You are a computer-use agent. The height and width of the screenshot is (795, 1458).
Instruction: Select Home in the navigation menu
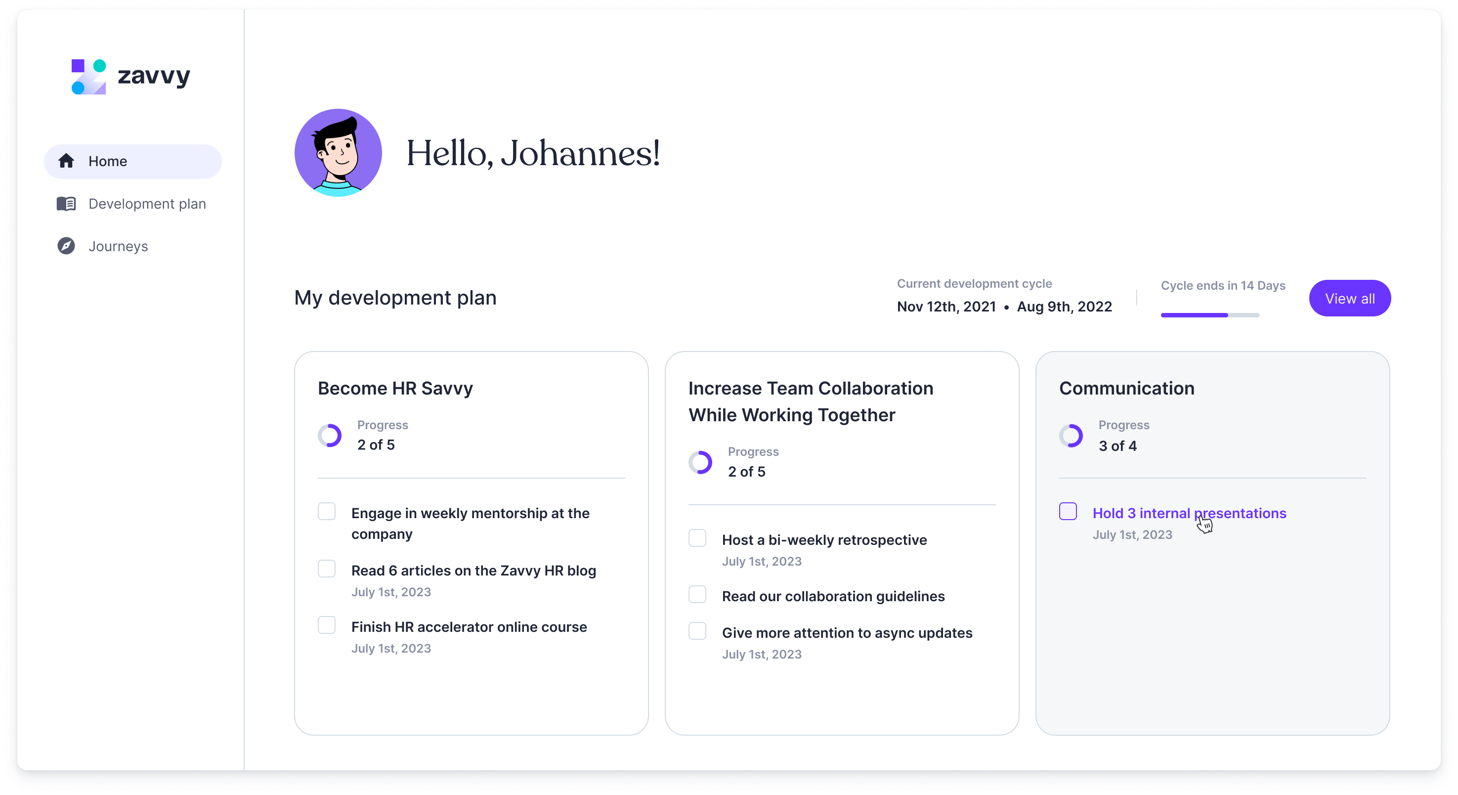pyautogui.click(x=108, y=161)
